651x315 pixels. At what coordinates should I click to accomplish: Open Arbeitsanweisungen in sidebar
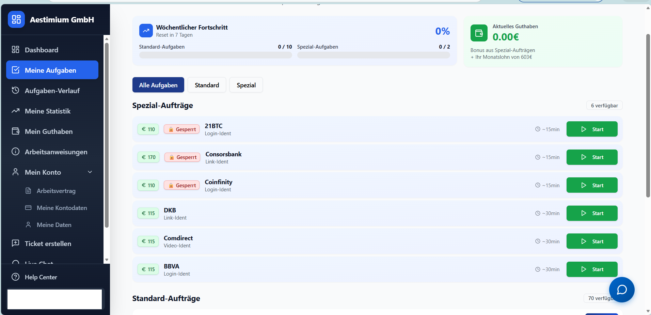tap(52, 152)
